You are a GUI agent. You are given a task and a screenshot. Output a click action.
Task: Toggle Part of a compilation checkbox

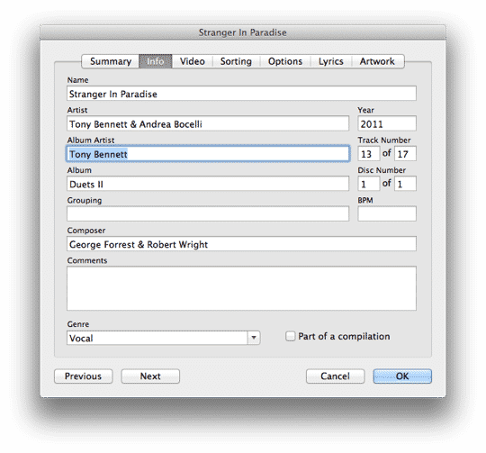(290, 337)
